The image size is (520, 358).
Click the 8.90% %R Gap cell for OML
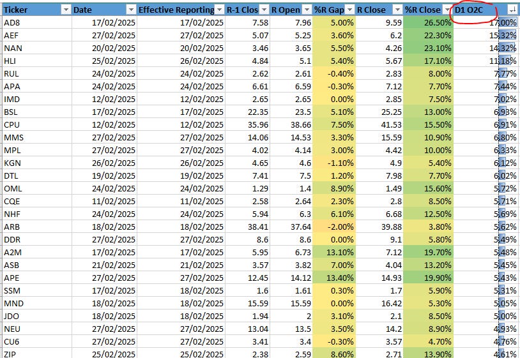point(333,188)
